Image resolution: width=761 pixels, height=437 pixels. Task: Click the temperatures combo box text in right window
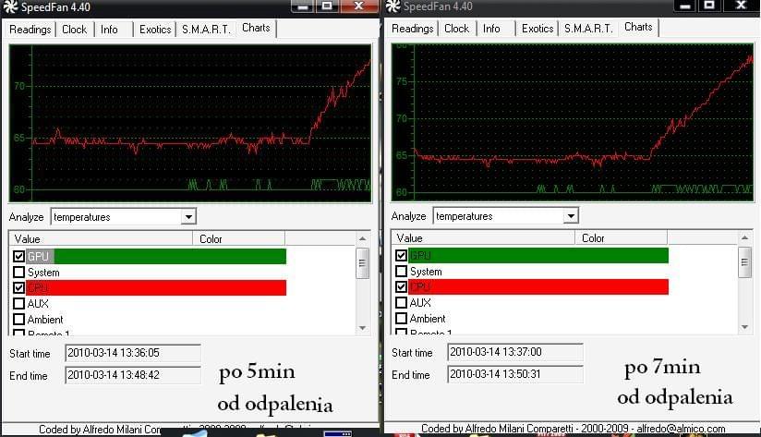point(465,216)
